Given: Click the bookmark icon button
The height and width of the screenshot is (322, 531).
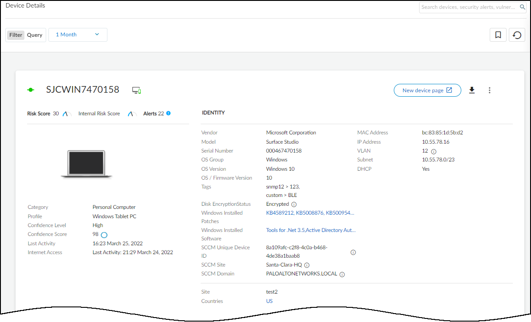Looking at the screenshot, I should coord(498,35).
